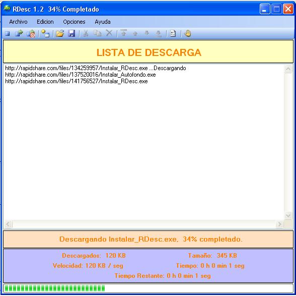Save list with floppy disk icon

71,33
